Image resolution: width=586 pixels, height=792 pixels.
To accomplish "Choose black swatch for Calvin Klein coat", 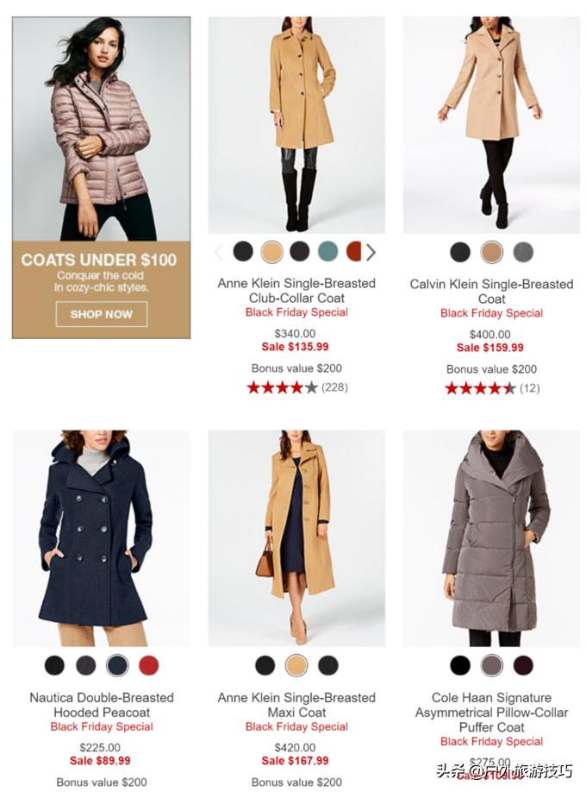I will (460, 252).
